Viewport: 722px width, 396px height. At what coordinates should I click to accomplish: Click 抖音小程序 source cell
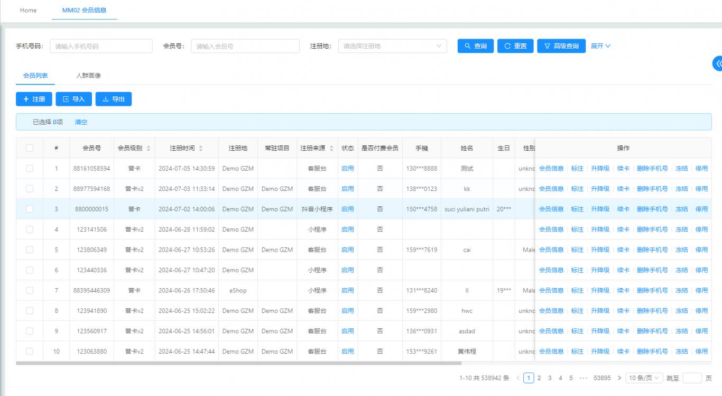tap(317, 209)
